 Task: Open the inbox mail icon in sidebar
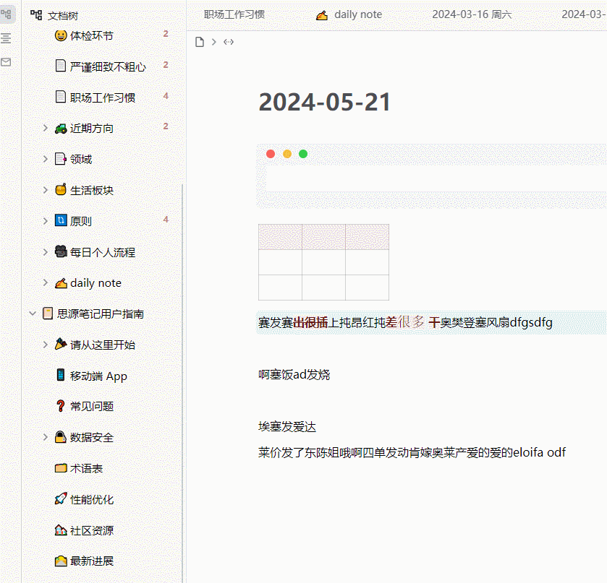(x=7, y=62)
